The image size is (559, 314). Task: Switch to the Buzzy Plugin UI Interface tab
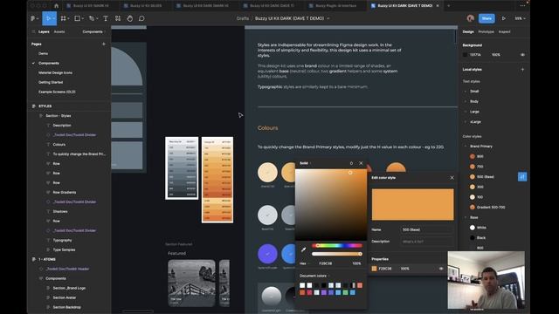tap(335, 6)
